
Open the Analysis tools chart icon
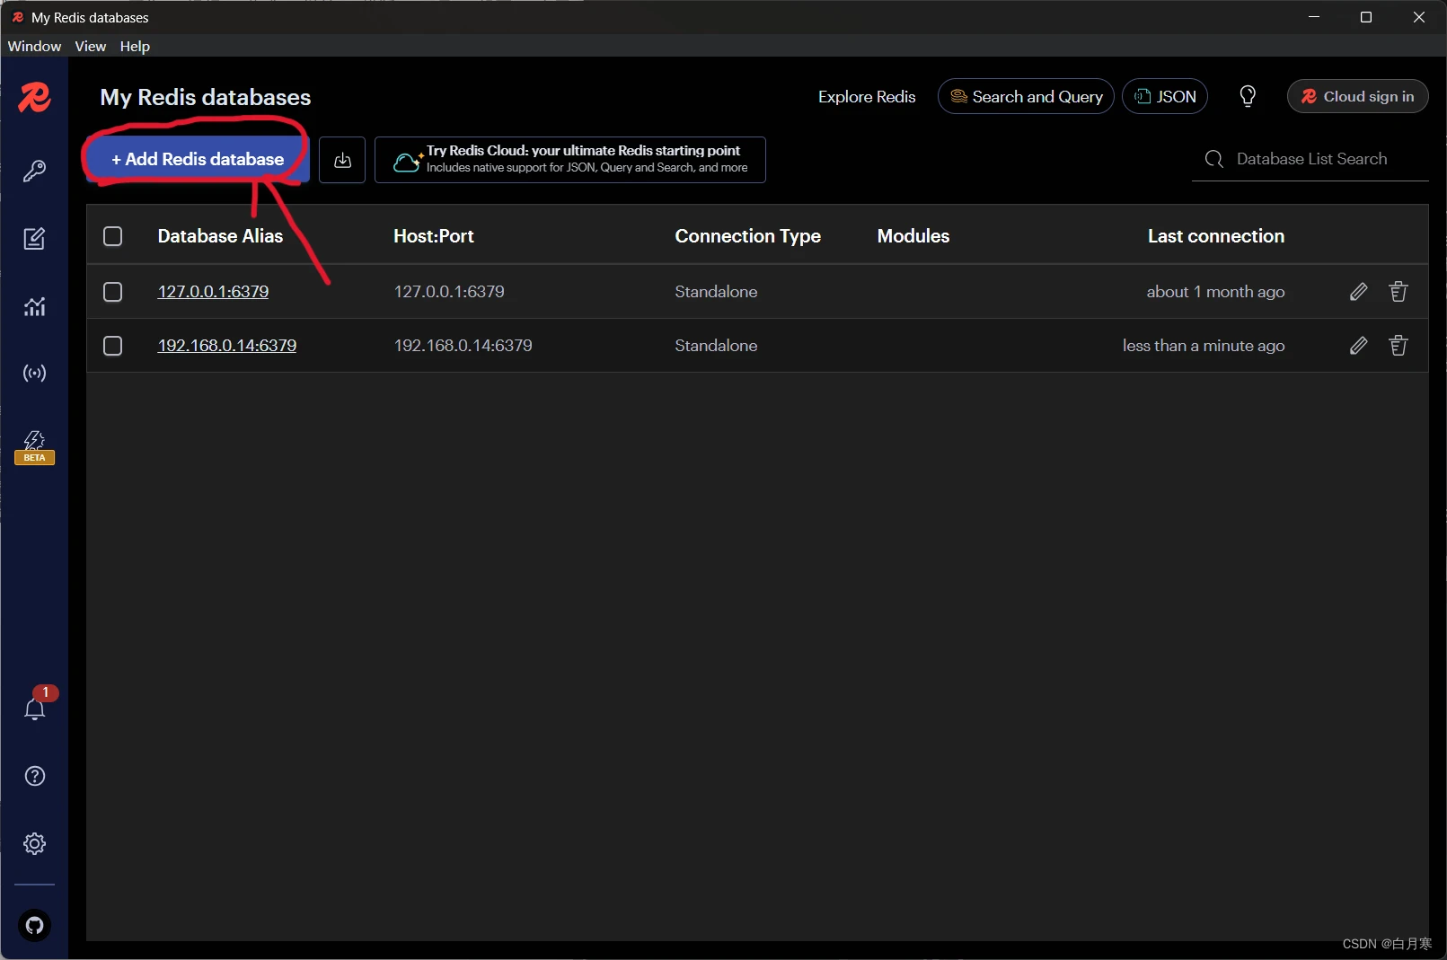pos(34,306)
